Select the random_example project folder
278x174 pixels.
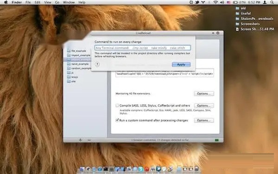point(79,68)
